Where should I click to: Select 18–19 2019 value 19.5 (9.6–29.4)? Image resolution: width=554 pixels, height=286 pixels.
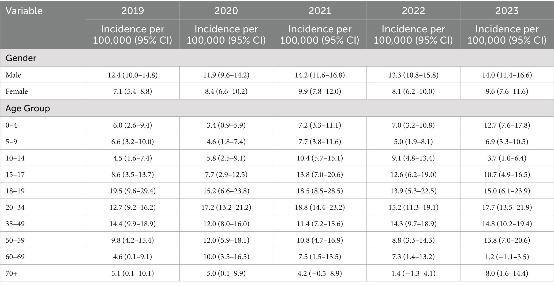tap(133, 191)
